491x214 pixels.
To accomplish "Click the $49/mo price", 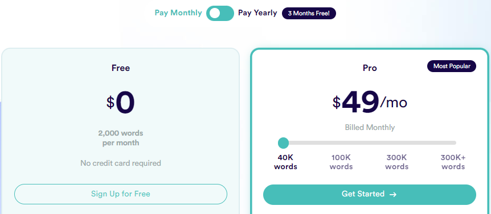I will (x=370, y=102).
